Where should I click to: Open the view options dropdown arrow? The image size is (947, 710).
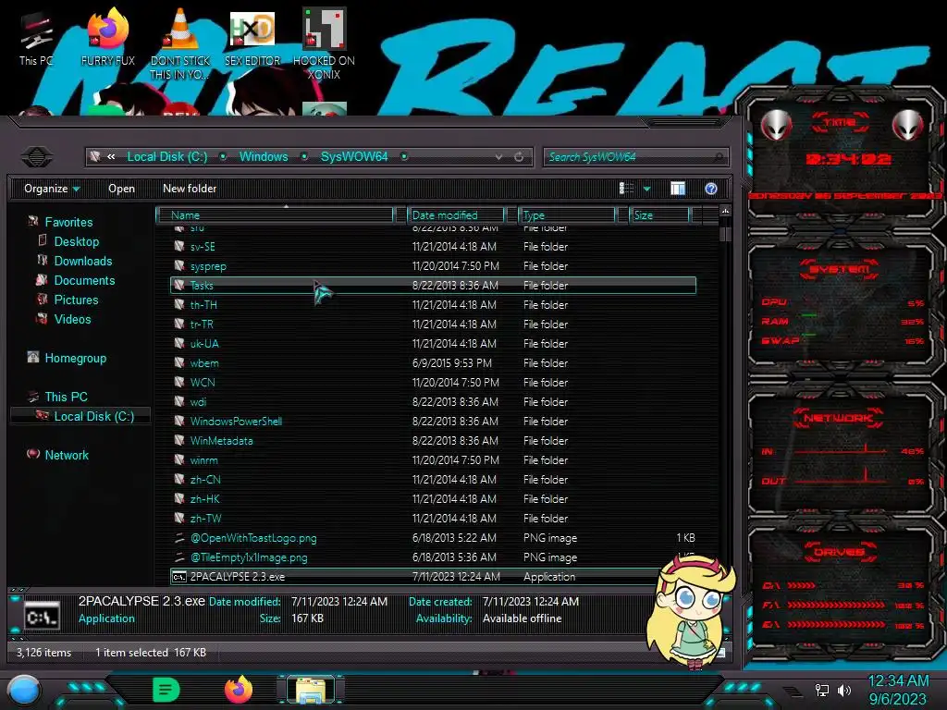(x=646, y=189)
